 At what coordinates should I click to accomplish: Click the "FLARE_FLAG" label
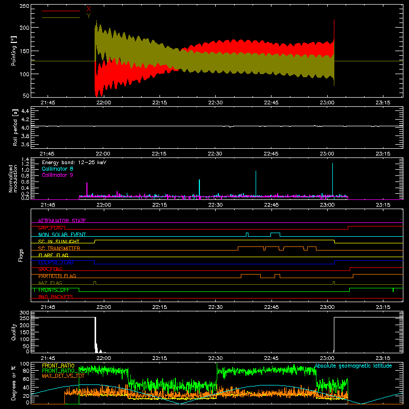coord(53,255)
